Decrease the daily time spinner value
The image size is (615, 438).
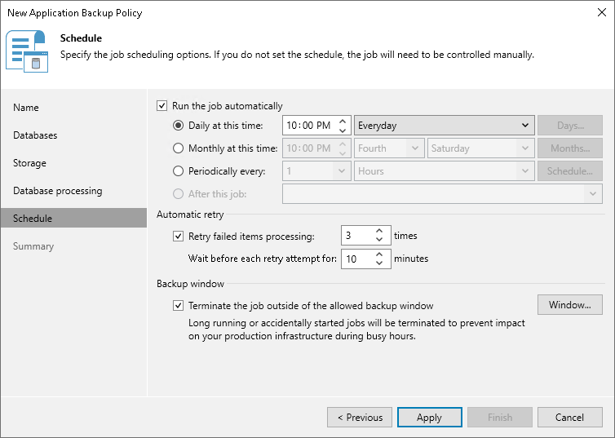[x=343, y=131]
